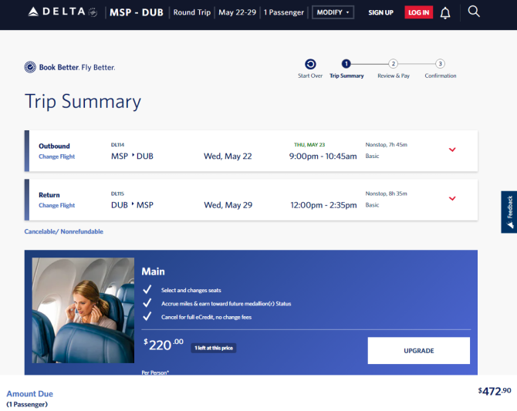Click the Book Better Fly Better badge icon
The image size is (517, 411).
click(x=30, y=67)
